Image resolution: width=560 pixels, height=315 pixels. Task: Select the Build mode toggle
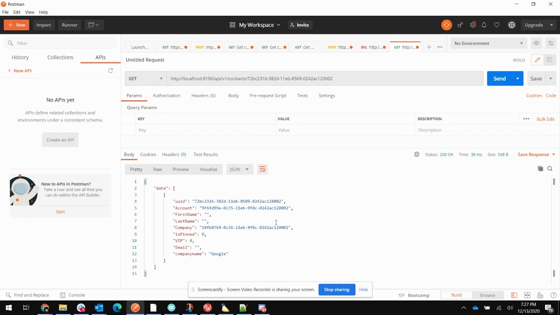pos(456,295)
